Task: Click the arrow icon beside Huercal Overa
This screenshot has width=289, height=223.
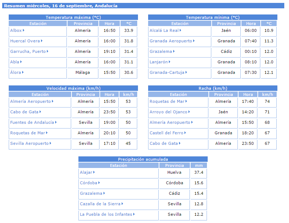Action: click(x=42, y=41)
